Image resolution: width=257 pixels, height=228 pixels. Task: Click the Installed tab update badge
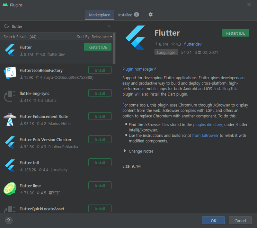tap(136, 15)
